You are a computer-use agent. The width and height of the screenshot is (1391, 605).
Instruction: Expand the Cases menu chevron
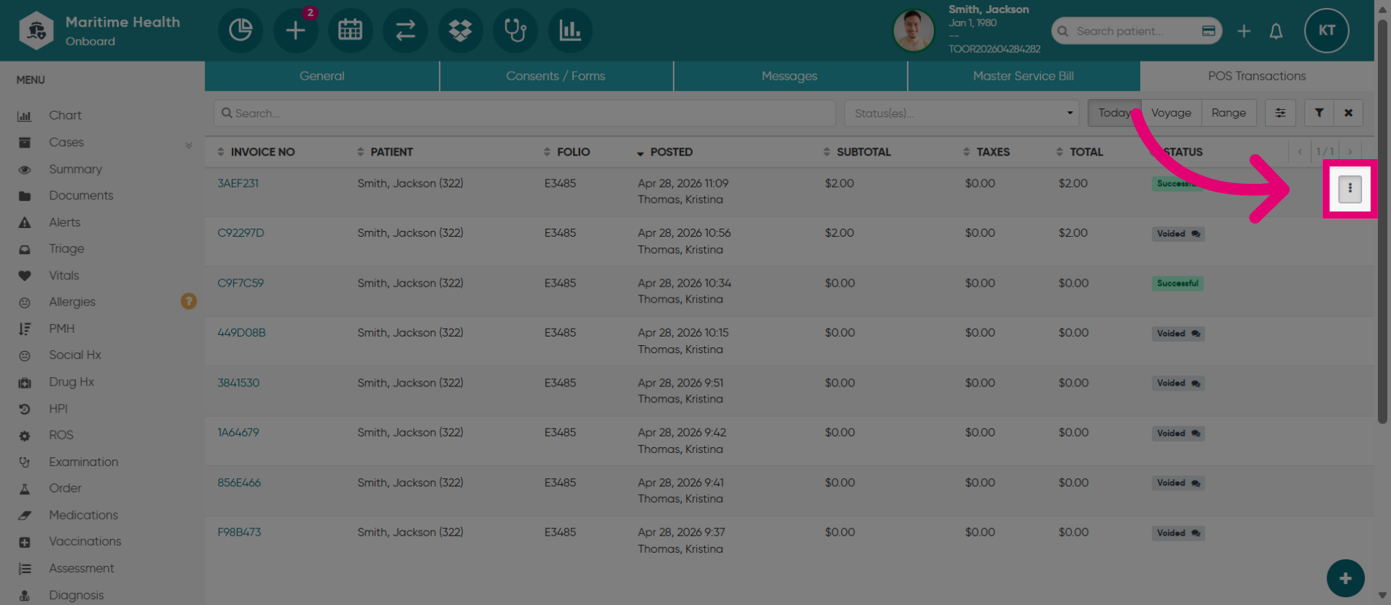(188, 144)
